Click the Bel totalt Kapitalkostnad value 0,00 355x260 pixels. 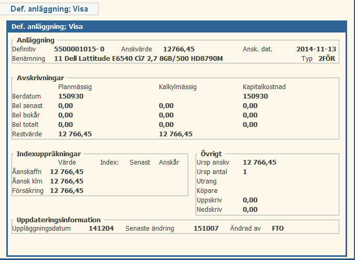pyautogui.click(x=250, y=125)
